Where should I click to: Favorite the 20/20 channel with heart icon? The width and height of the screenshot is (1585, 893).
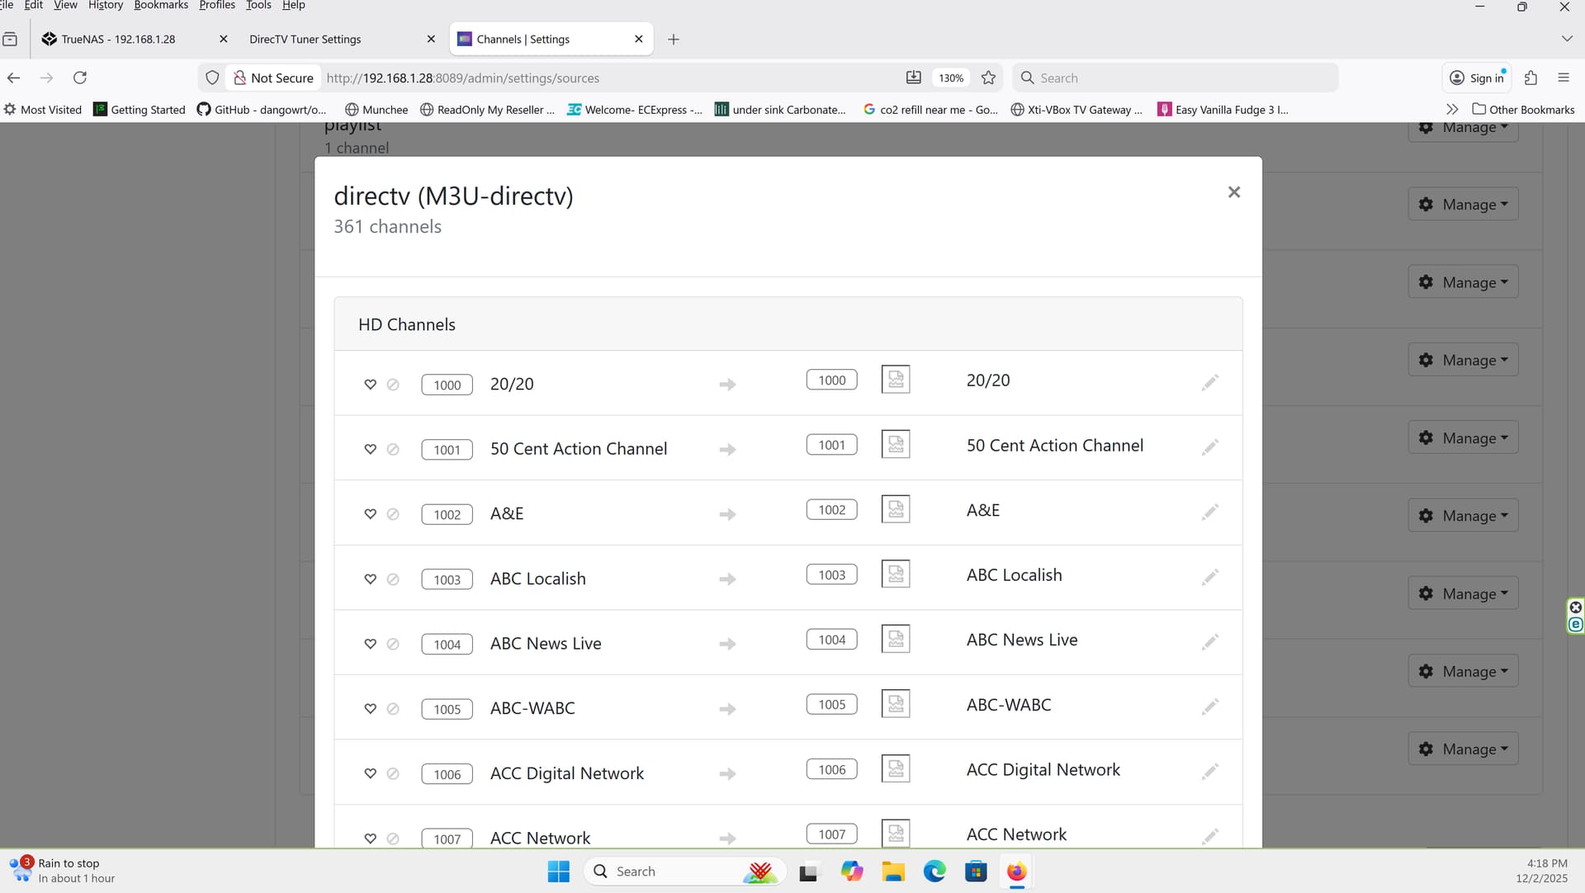370,385
